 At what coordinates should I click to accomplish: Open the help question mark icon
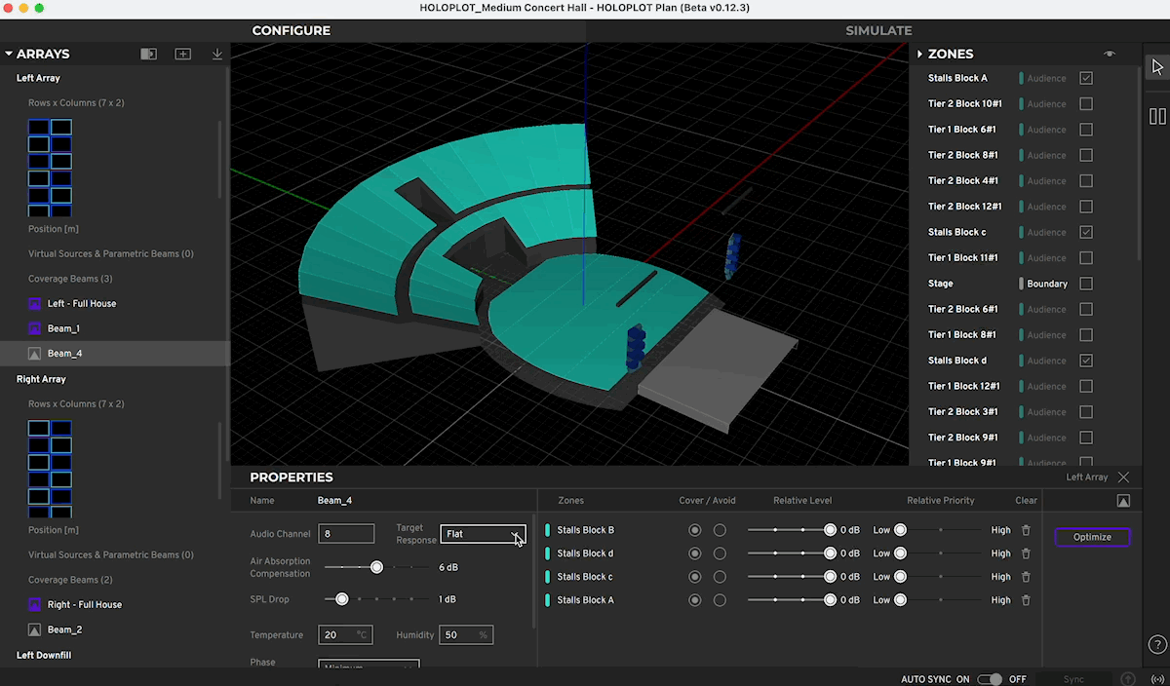tap(1157, 644)
